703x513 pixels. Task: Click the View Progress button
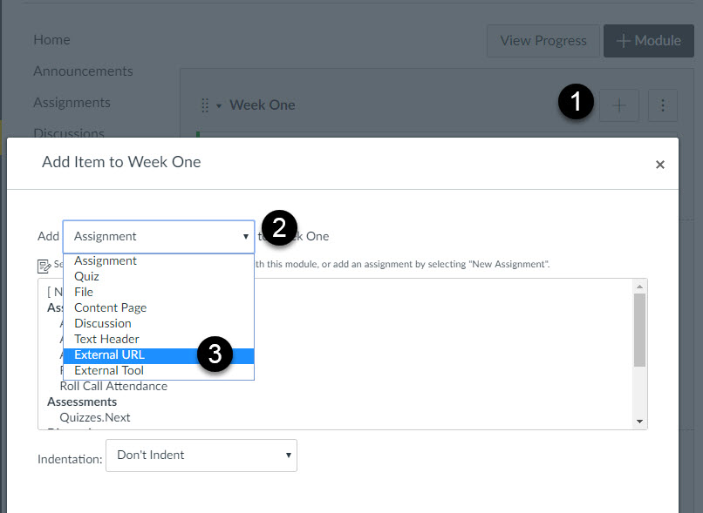(x=543, y=40)
